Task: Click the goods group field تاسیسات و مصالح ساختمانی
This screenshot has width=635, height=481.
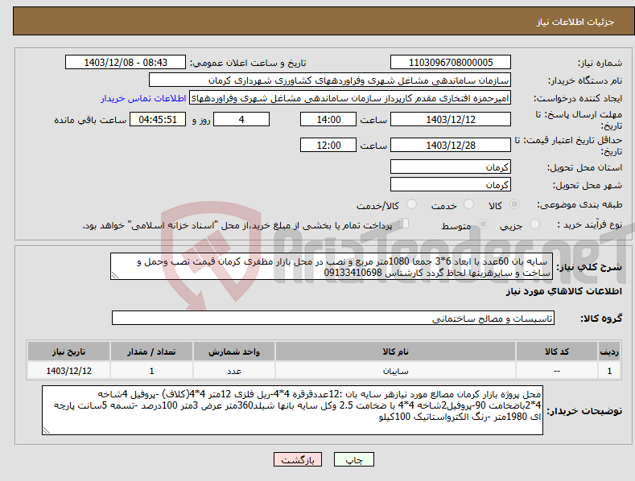Action: click(333, 319)
